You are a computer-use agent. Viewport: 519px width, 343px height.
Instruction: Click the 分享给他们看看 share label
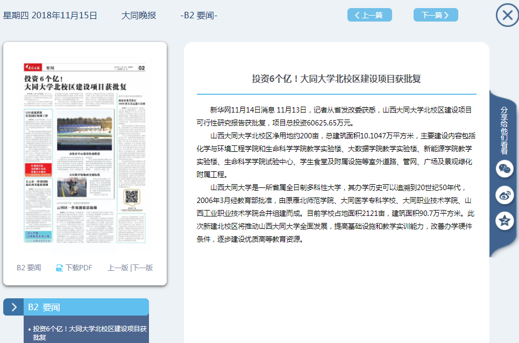pyautogui.click(x=504, y=130)
